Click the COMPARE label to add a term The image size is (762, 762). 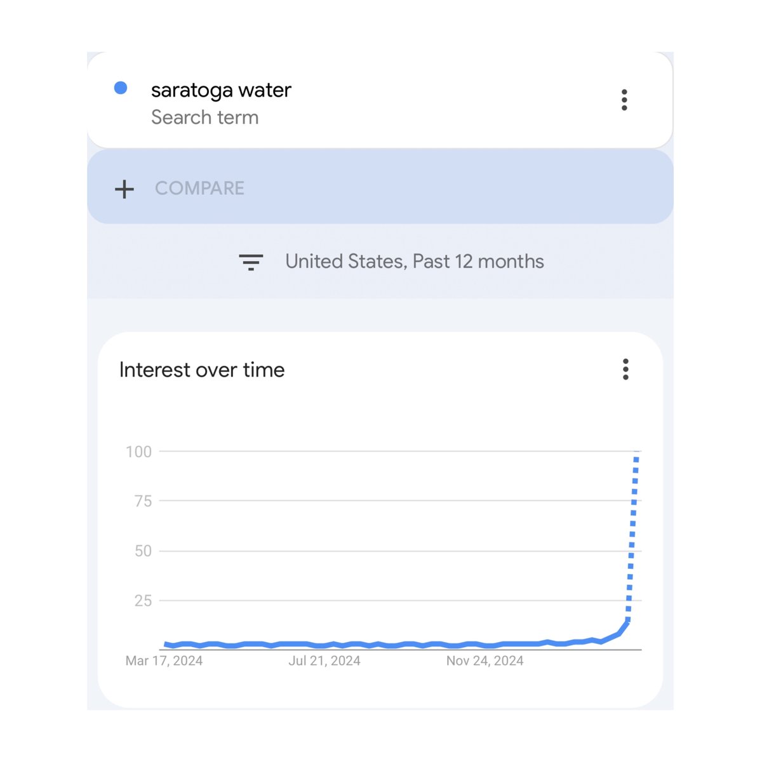[199, 189]
